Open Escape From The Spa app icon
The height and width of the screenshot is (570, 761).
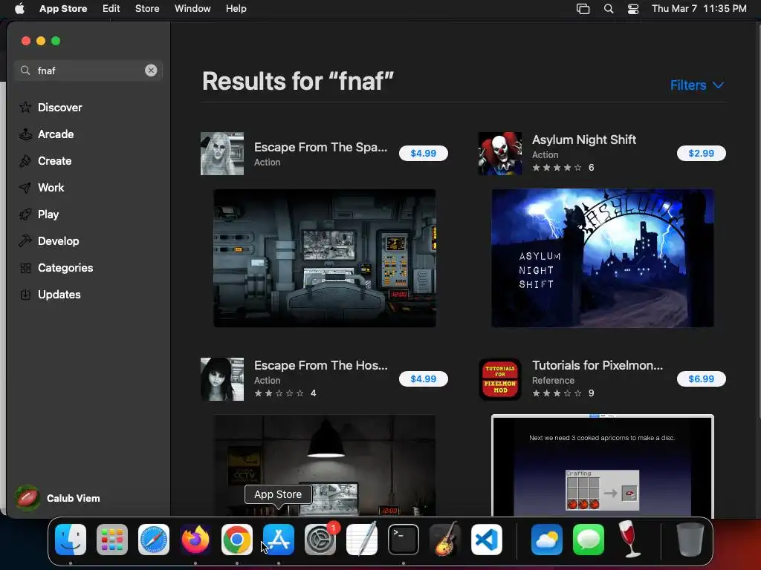tap(222, 154)
